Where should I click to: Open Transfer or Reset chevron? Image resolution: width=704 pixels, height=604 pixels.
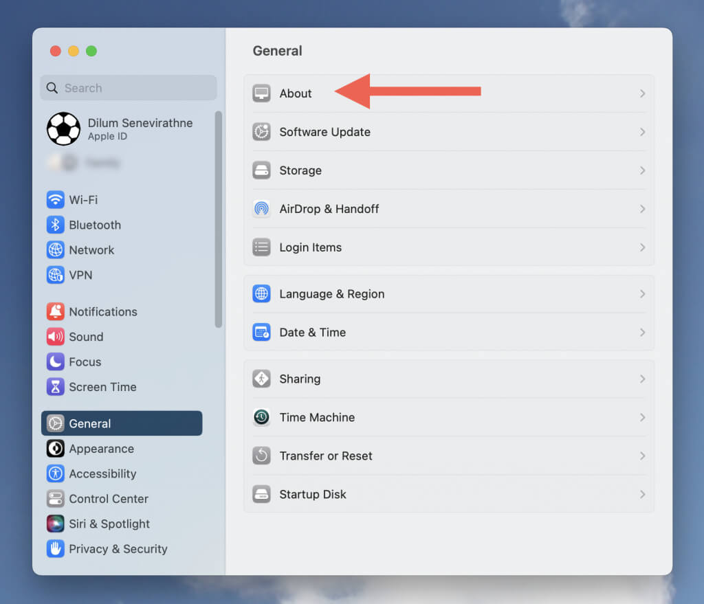643,456
